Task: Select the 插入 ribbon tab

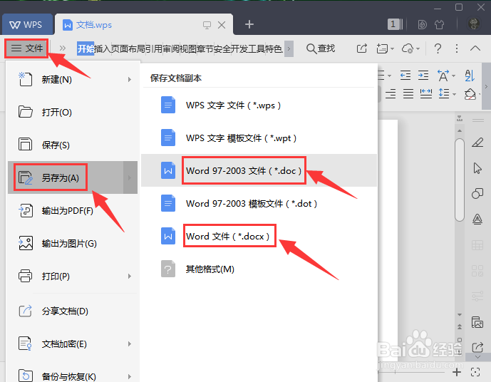Action: click(103, 48)
